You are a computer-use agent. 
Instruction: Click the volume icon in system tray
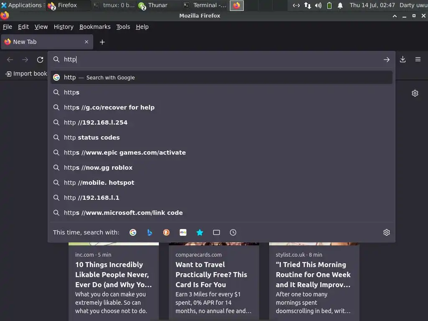[318, 5]
